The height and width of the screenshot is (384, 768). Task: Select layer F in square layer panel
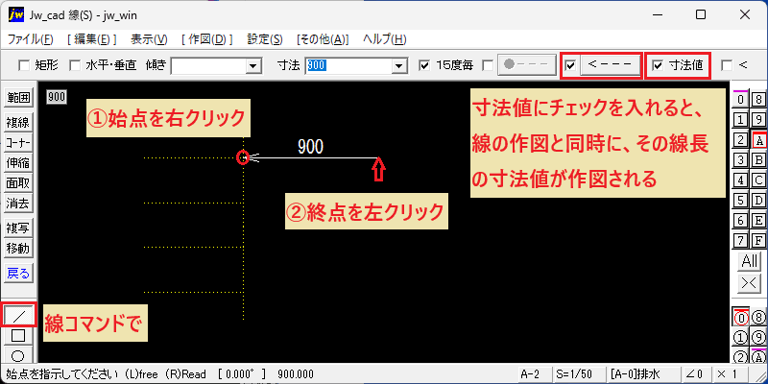(758, 241)
